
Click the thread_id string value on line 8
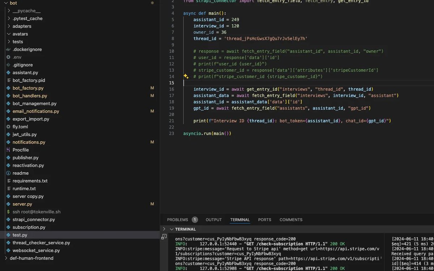266,39
